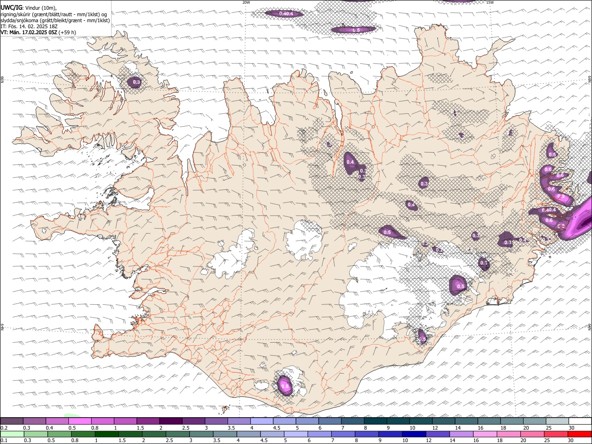Select the violet 12–14 swatch in the lower scale
Viewport: 592px width, 444px height.
point(437,434)
